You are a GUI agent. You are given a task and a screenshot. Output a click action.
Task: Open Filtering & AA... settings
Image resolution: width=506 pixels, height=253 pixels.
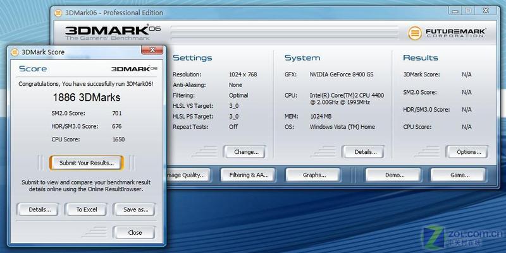249,175
